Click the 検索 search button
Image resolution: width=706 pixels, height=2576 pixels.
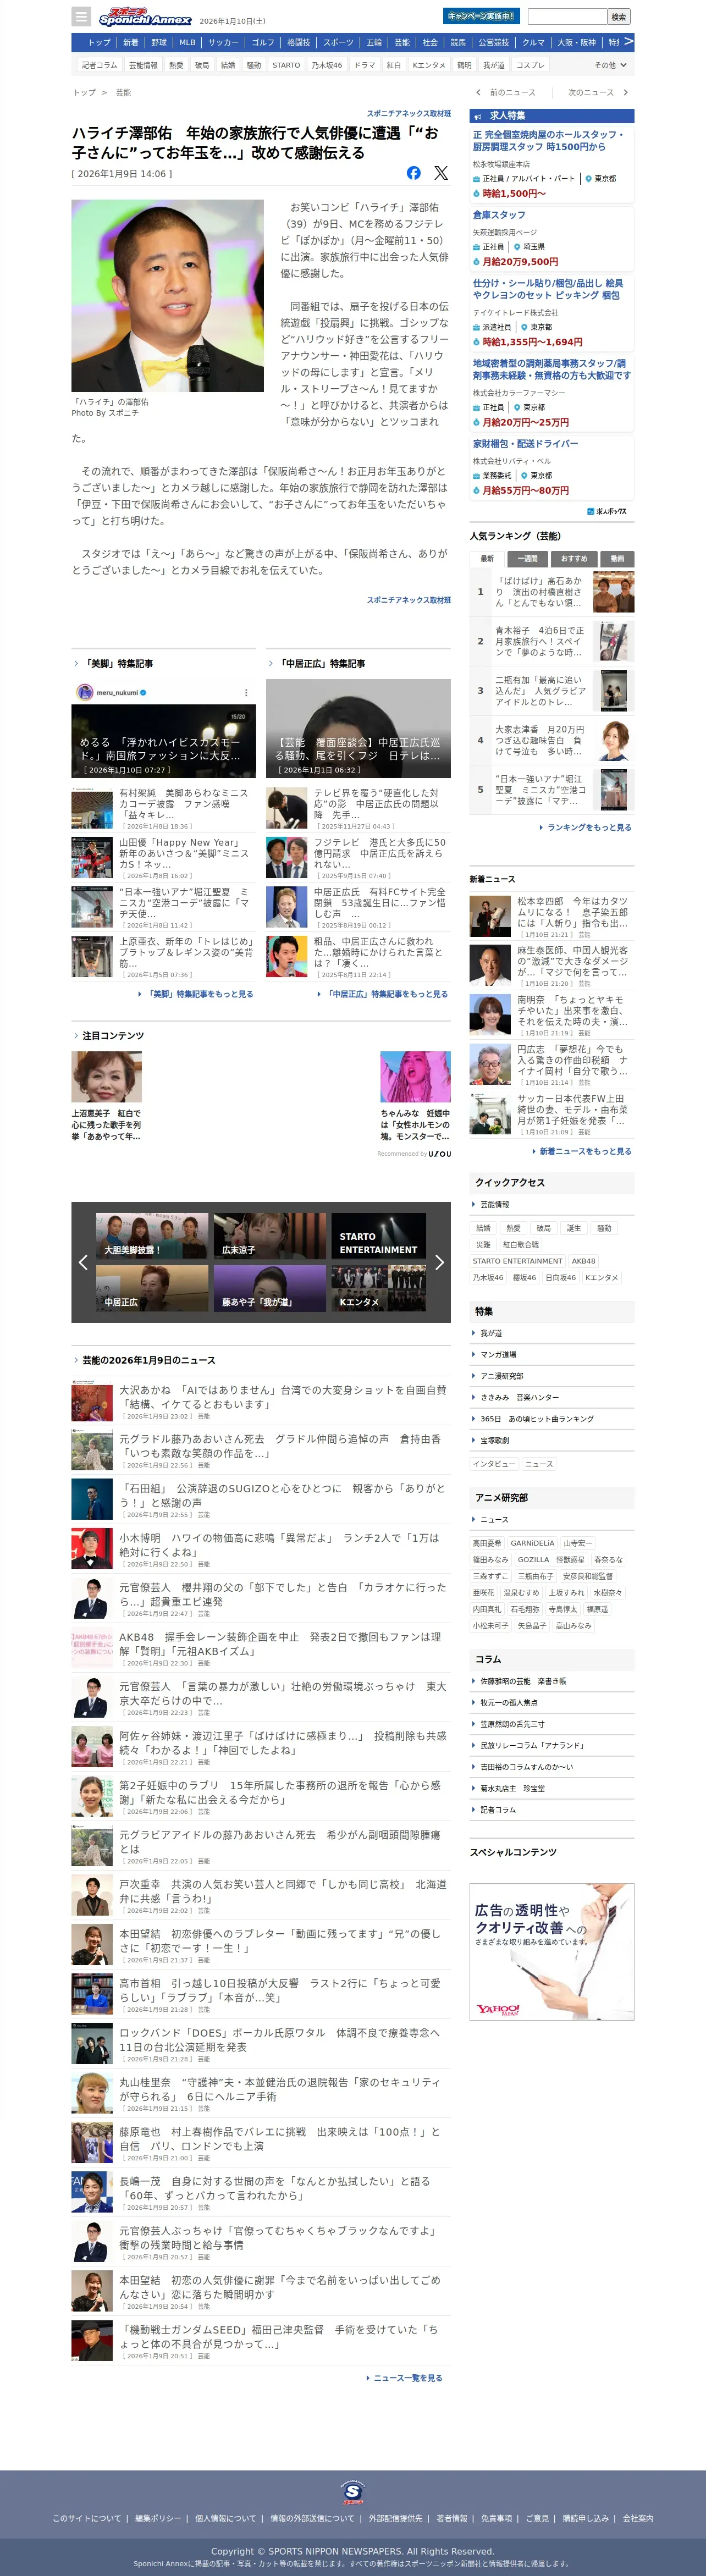[619, 17]
